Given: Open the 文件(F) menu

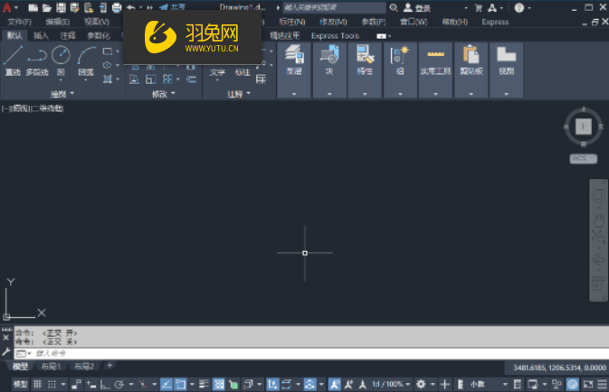Looking at the screenshot, I should pos(19,22).
